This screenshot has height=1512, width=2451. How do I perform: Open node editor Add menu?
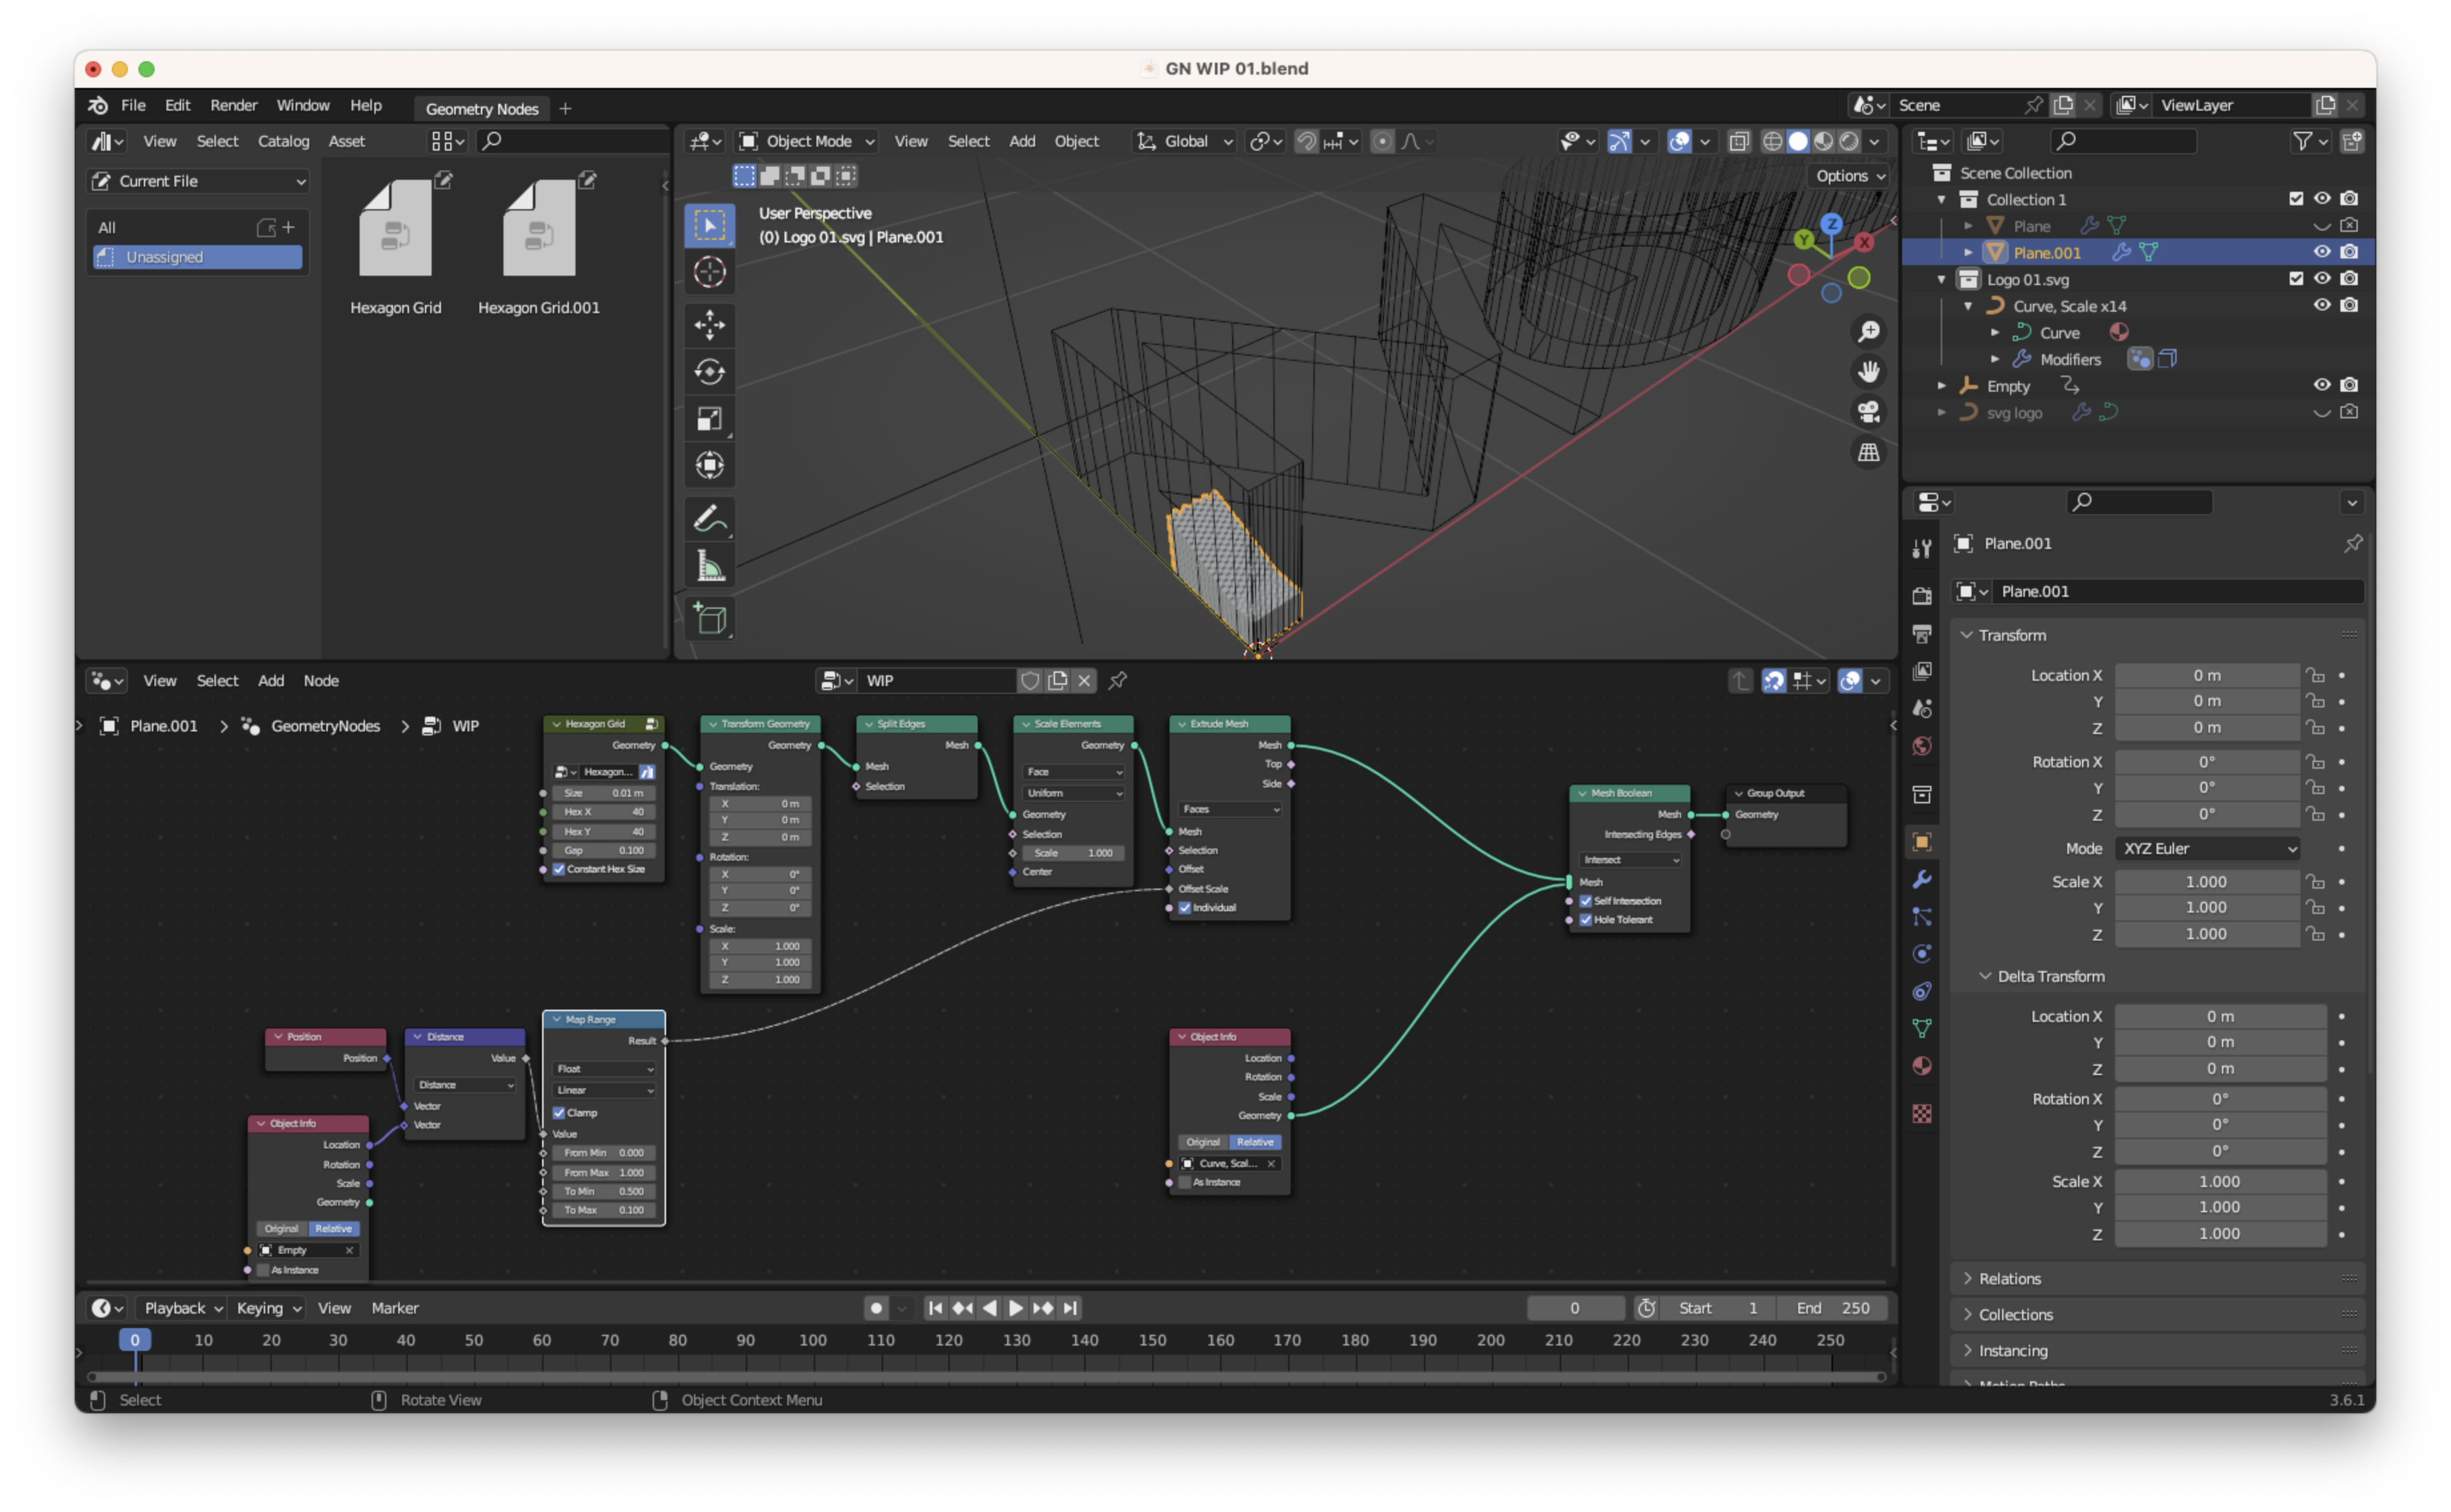pos(271,681)
